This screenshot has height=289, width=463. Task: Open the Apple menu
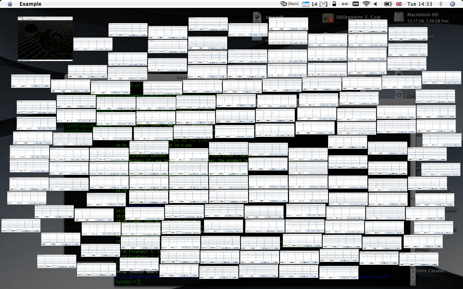pos(10,4)
